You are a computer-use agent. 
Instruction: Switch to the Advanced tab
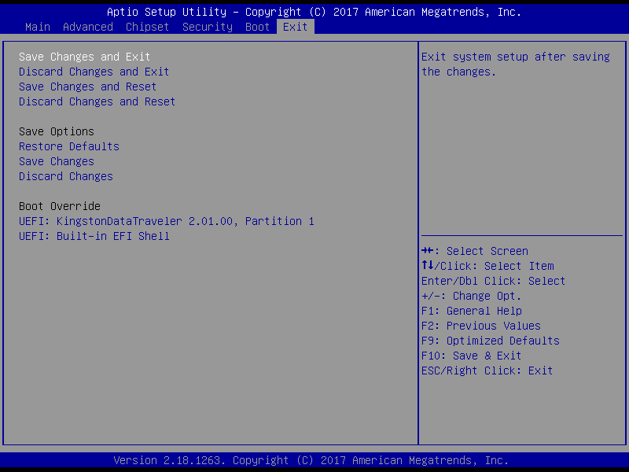[87, 27]
